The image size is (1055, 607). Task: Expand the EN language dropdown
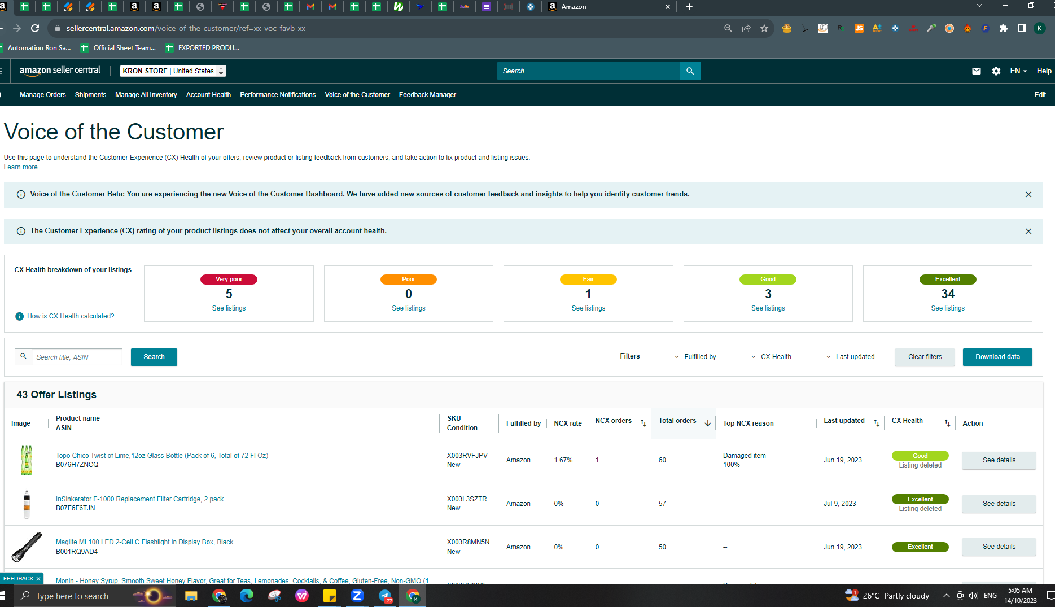point(1018,71)
